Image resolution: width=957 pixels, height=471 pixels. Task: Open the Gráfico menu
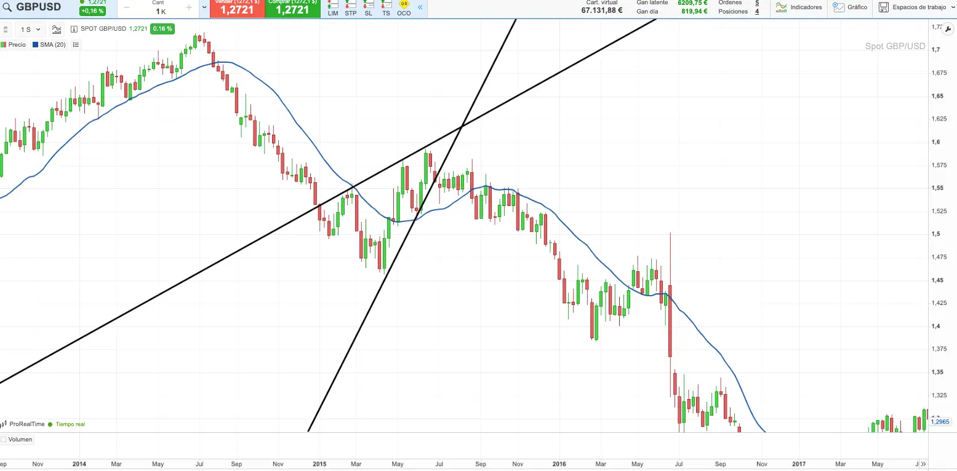850,7
